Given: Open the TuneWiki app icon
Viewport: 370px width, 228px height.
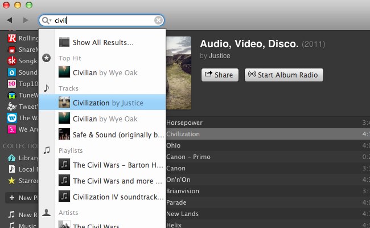Looking at the screenshot, I should (x=12, y=95).
